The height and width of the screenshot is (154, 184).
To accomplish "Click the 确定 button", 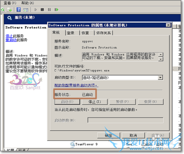I will pos(109,135).
